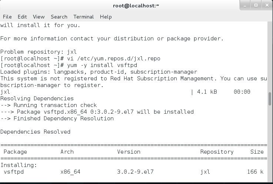Open the Search menu
Image resolution: width=273 pixels, height=184 pixels.
[x=59, y=17]
